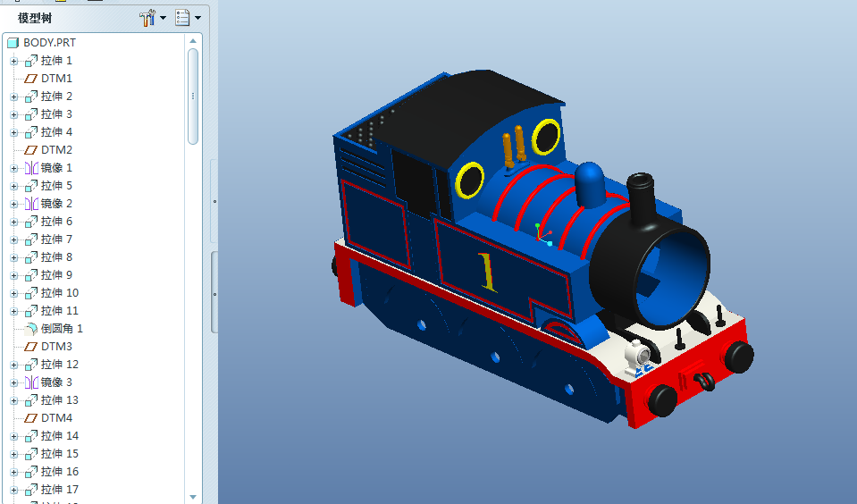The height and width of the screenshot is (504, 857).
Task: Click the lower navigator panel collapse handle
Action: click(x=214, y=294)
